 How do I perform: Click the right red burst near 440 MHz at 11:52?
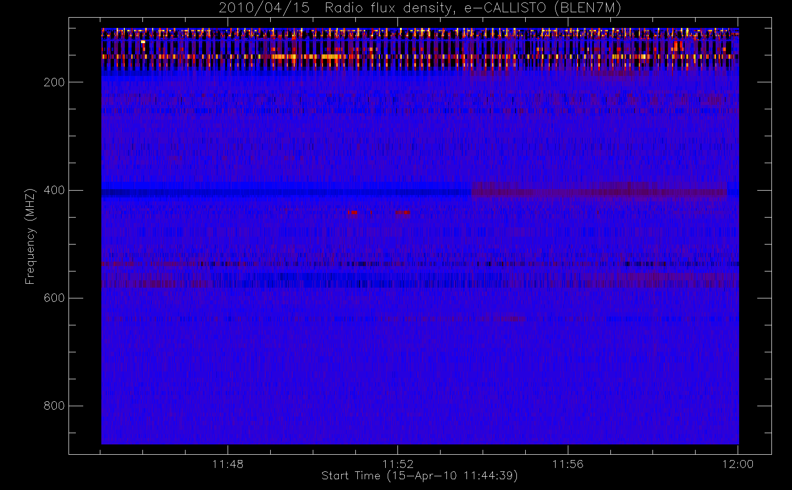coord(402,213)
